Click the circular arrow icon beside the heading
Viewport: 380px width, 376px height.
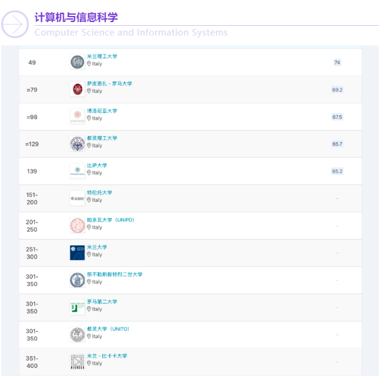point(15,25)
